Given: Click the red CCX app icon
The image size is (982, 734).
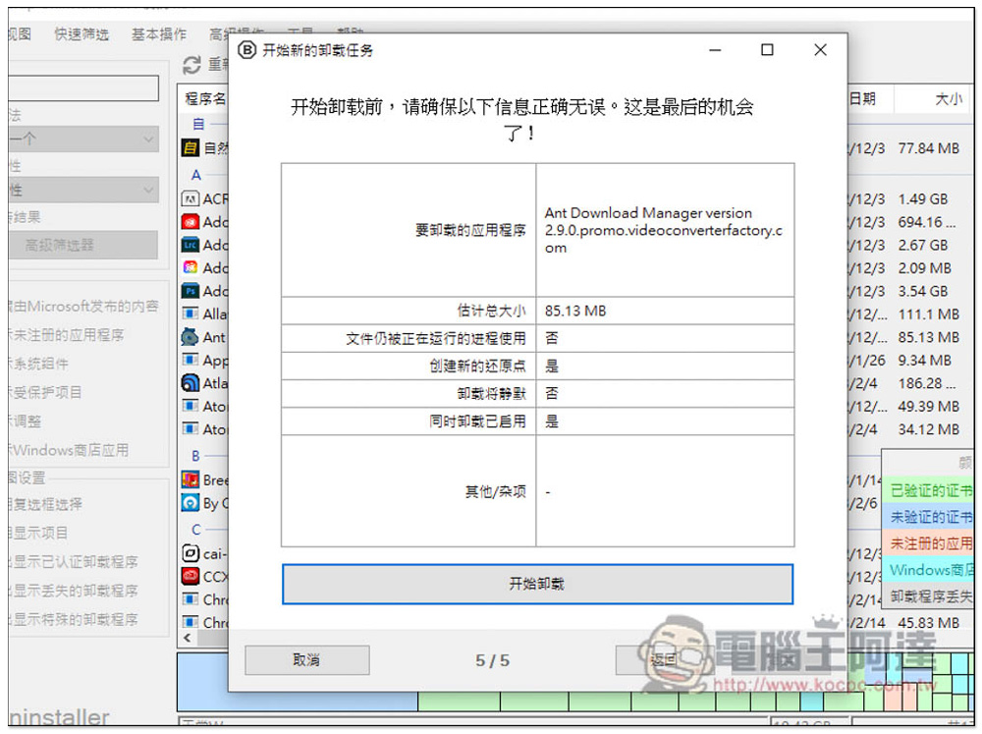Looking at the screenshot, I should tap(191, 577).
